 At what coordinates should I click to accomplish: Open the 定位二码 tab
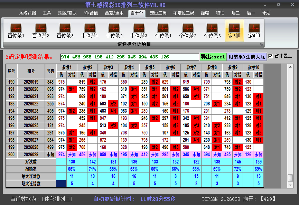[x=158, y=13]
